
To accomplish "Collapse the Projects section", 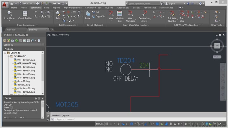I will pyautogui.click(x=43, y=49).
